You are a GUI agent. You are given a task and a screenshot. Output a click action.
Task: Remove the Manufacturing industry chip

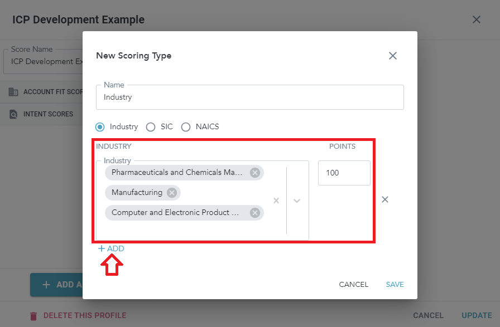coord(172,193)
